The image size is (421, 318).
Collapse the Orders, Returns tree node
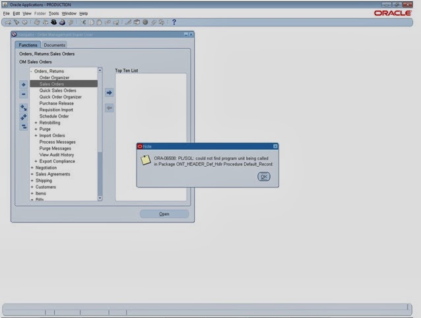click(x=32, y=71)
